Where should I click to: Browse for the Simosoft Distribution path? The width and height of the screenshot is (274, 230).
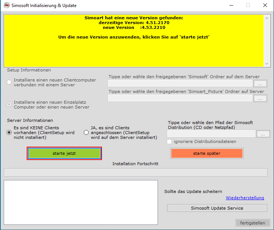[x=263, y=134]
